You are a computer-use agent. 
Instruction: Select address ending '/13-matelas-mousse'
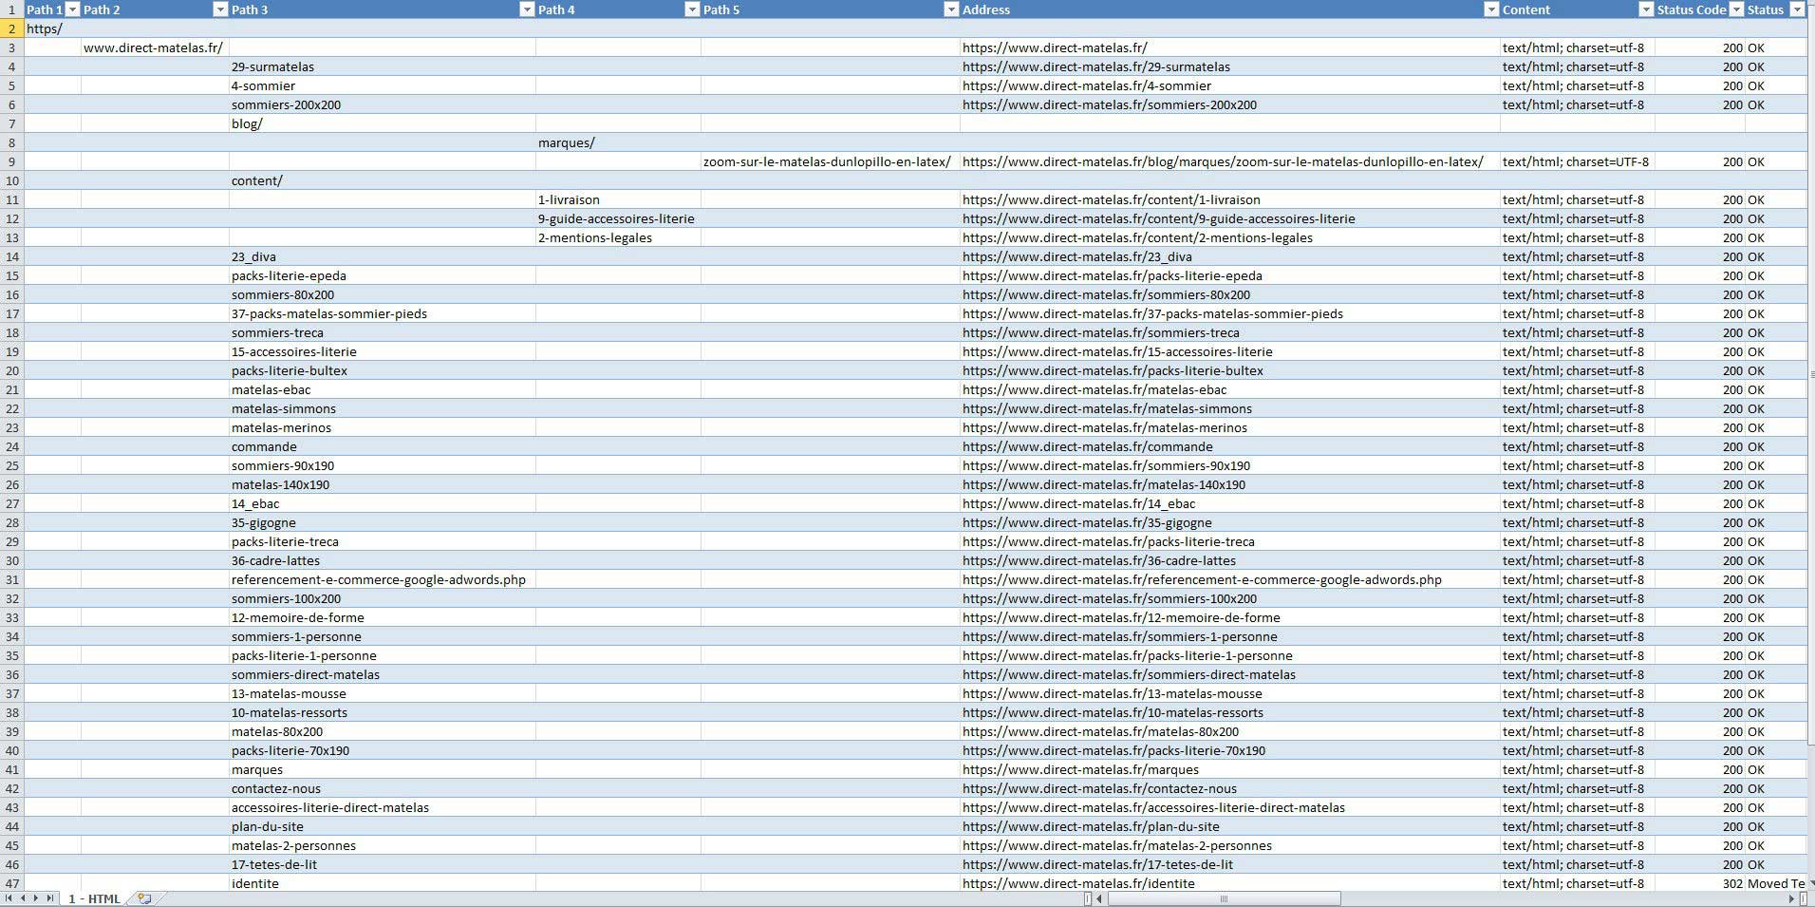click(x=1230, y=693)
